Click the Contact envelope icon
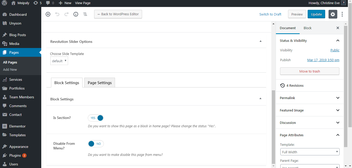 tap(5, 115)
